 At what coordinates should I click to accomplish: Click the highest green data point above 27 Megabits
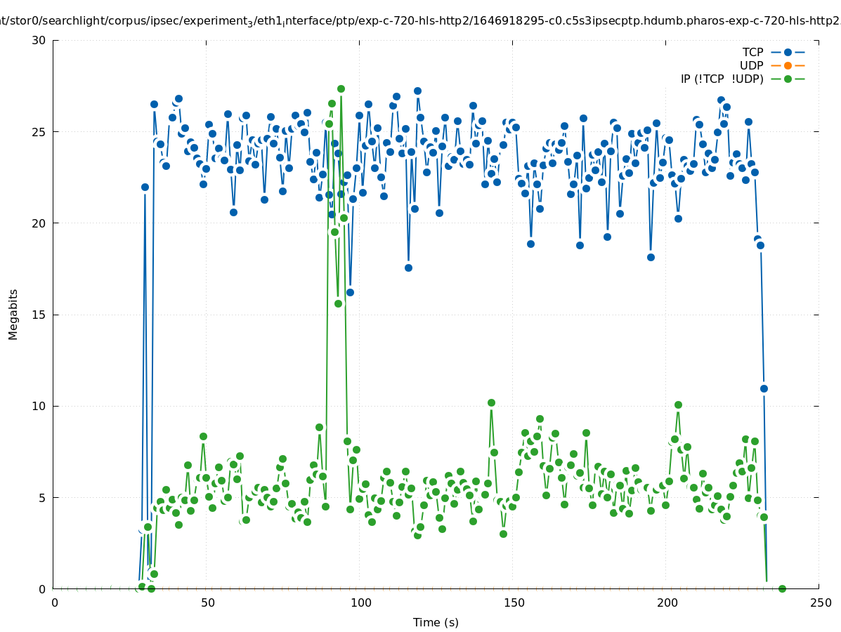click(x=341, y=89)
